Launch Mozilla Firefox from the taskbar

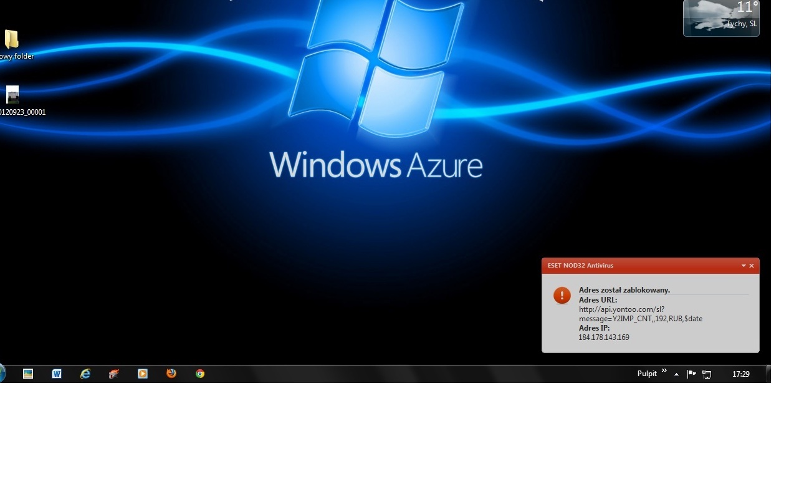pyautogui.click(x=171, y=374)
